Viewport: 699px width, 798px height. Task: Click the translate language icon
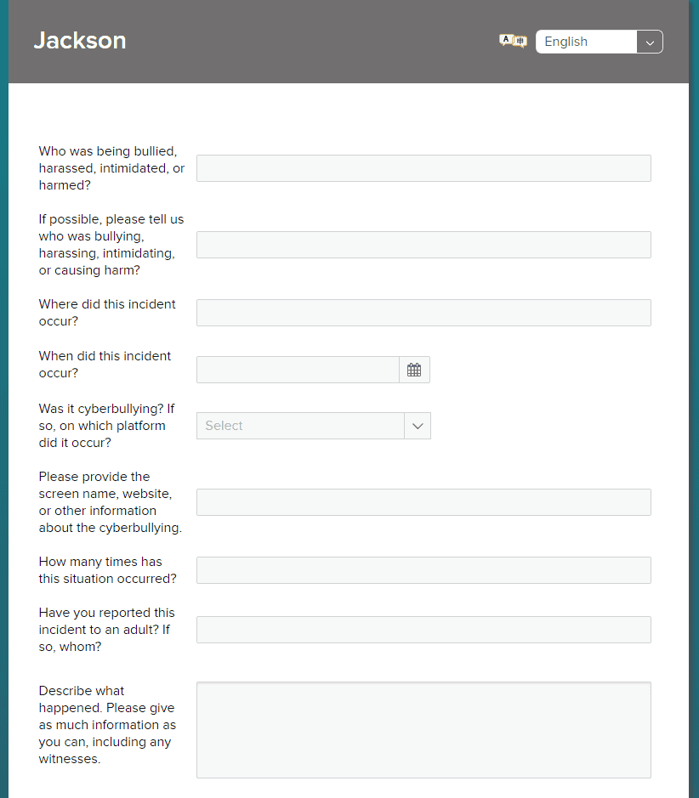coord(513,41)
